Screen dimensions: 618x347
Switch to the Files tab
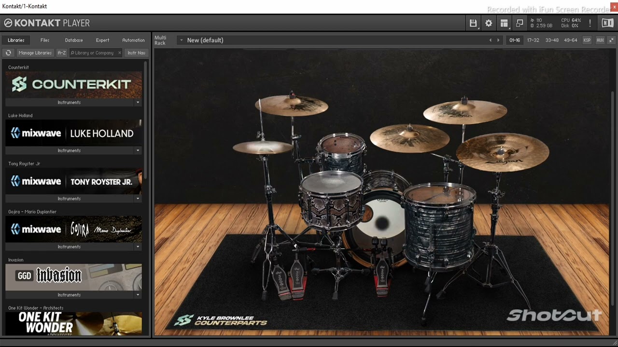[45, 40]
